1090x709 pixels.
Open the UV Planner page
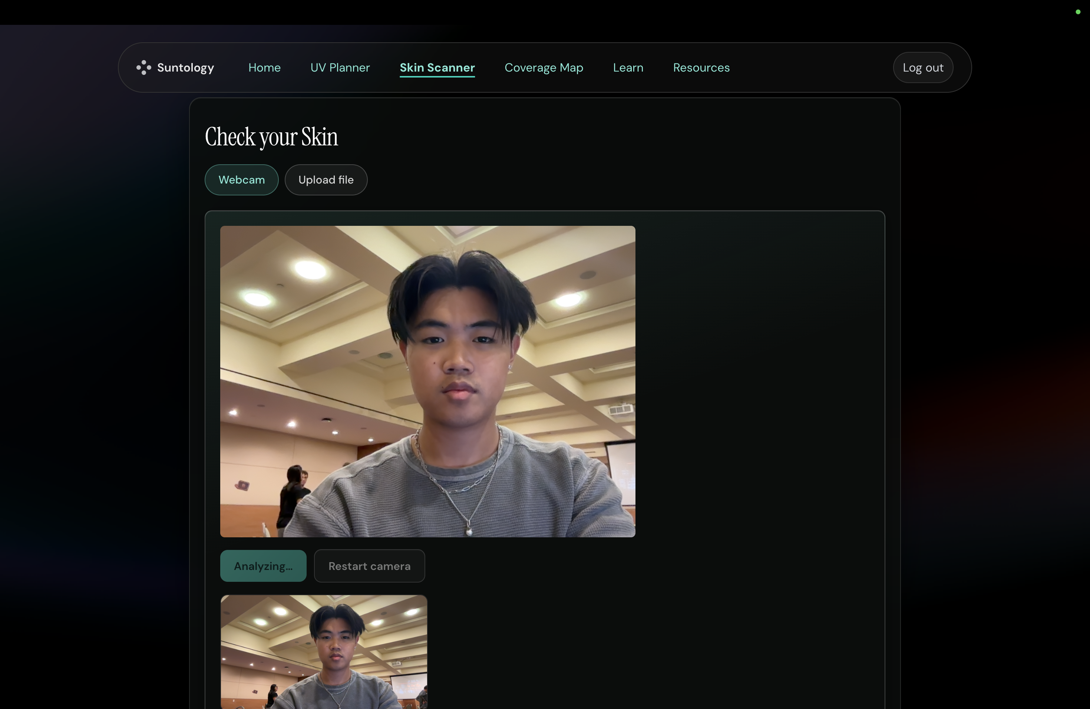click(x=340, y=67)
